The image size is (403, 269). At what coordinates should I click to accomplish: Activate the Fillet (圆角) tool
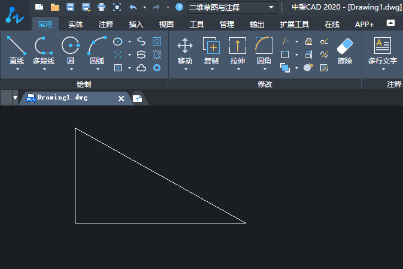click(x=264, y=50)
